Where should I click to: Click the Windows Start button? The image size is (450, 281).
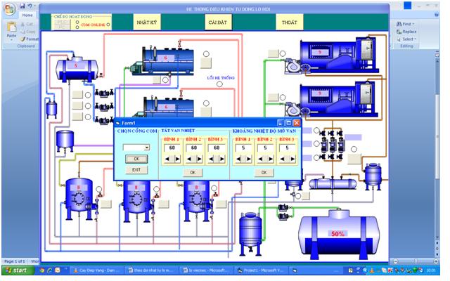click(x=18, y=270)
